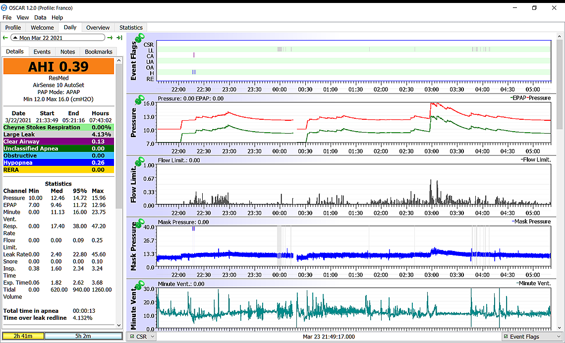Open the Events sub-tab
The height and width of the screenshot is (343, 565).
[42, 52]
